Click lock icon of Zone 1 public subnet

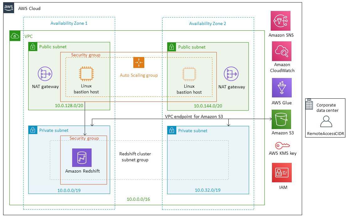(33, 47)
